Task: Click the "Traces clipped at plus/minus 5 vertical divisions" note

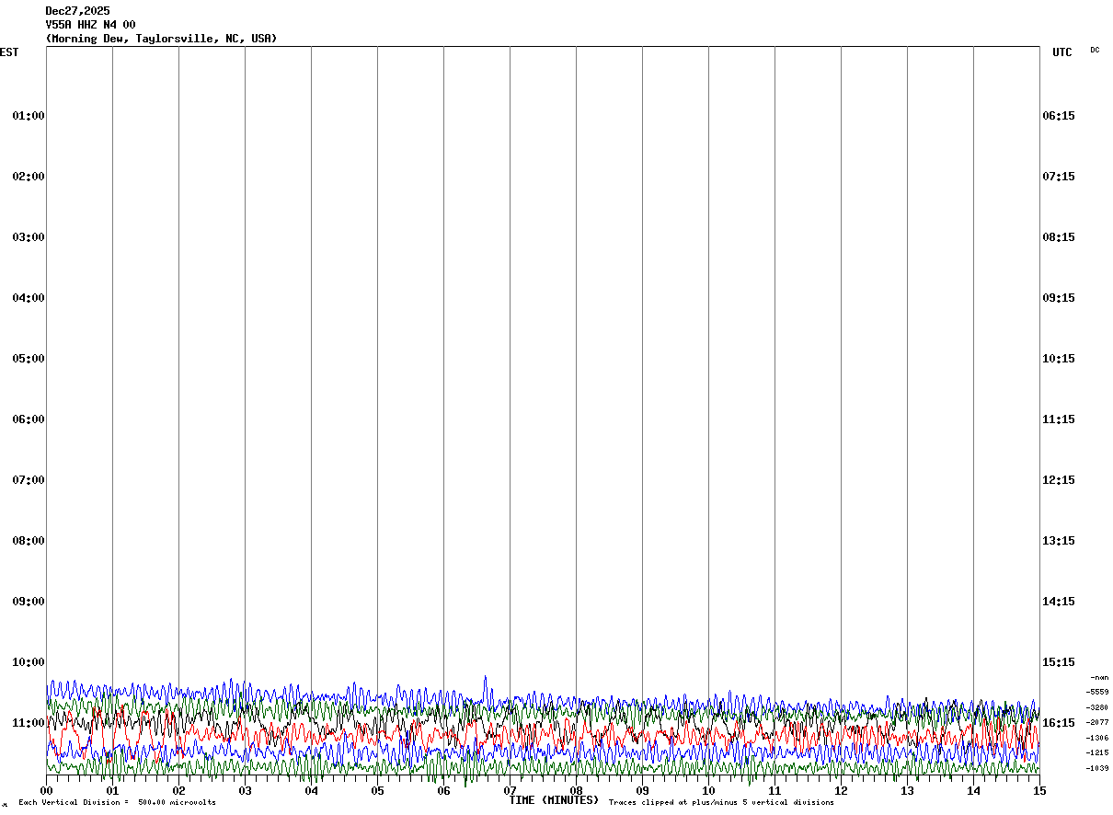Action: [721, 803]
